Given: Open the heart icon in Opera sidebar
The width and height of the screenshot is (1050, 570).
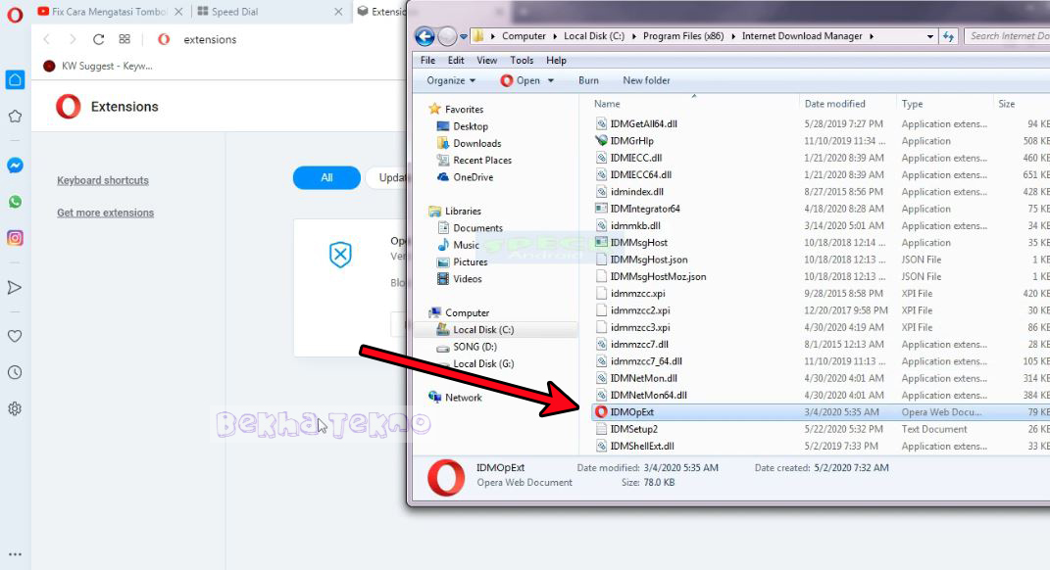Looking at the screenshot, I should tap(15, 336).
